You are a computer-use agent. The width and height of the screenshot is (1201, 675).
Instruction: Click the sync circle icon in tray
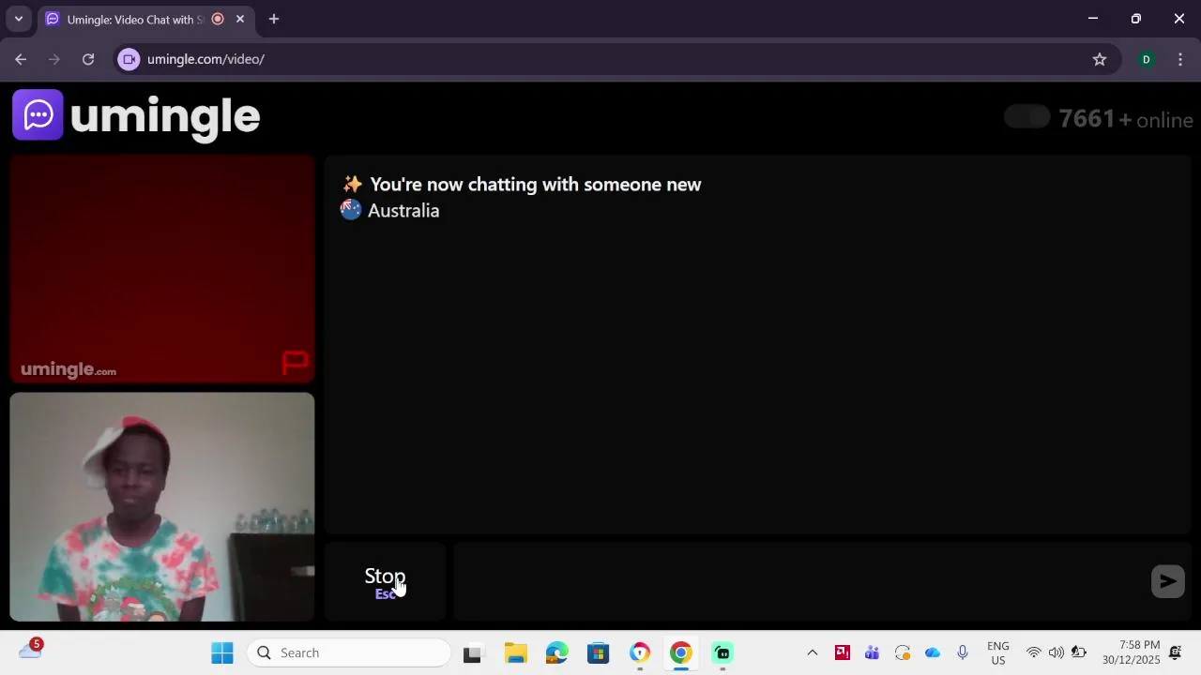tap(903, 652)
